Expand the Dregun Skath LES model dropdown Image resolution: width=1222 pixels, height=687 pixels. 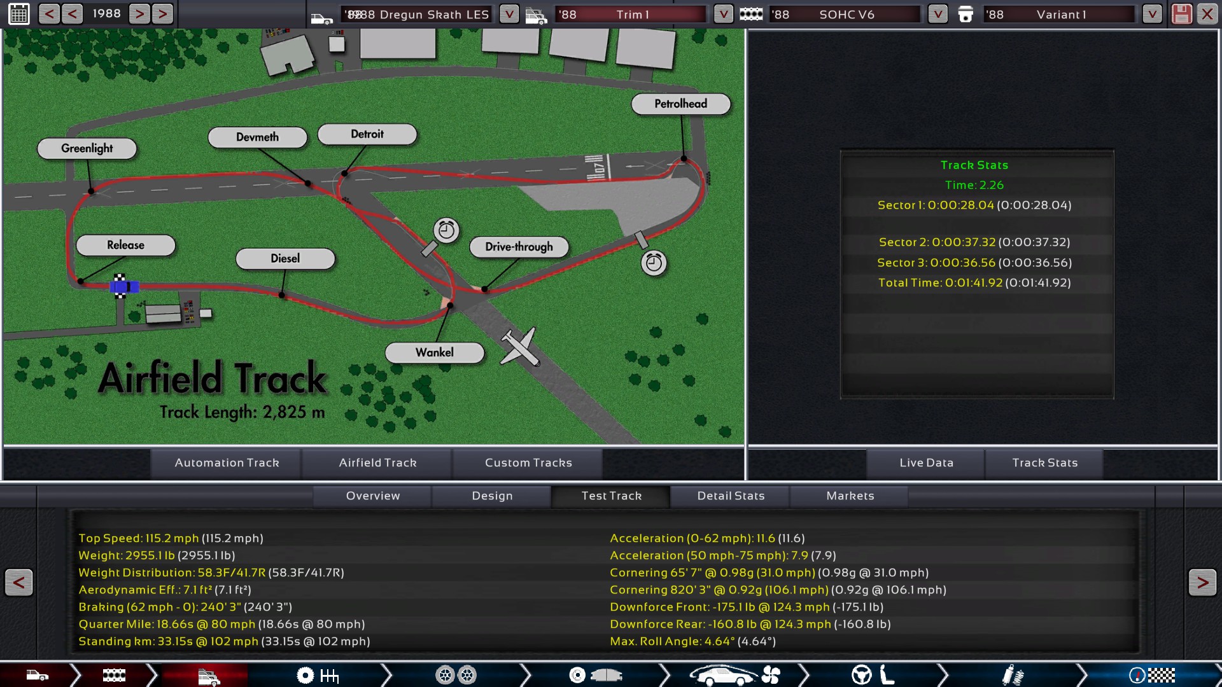(509, 14)
